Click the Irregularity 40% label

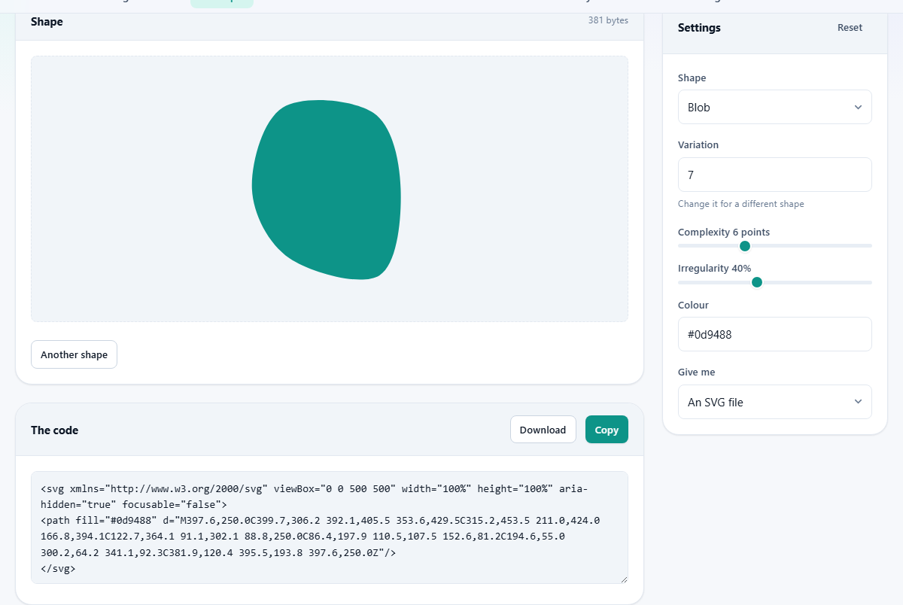[714, 268]
